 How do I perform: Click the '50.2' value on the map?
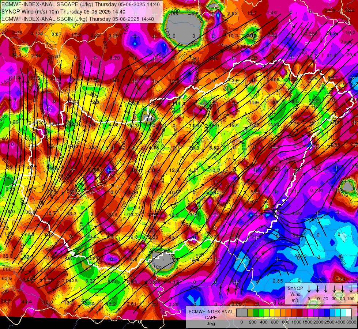pyautogui.click(x=256, y=192)
